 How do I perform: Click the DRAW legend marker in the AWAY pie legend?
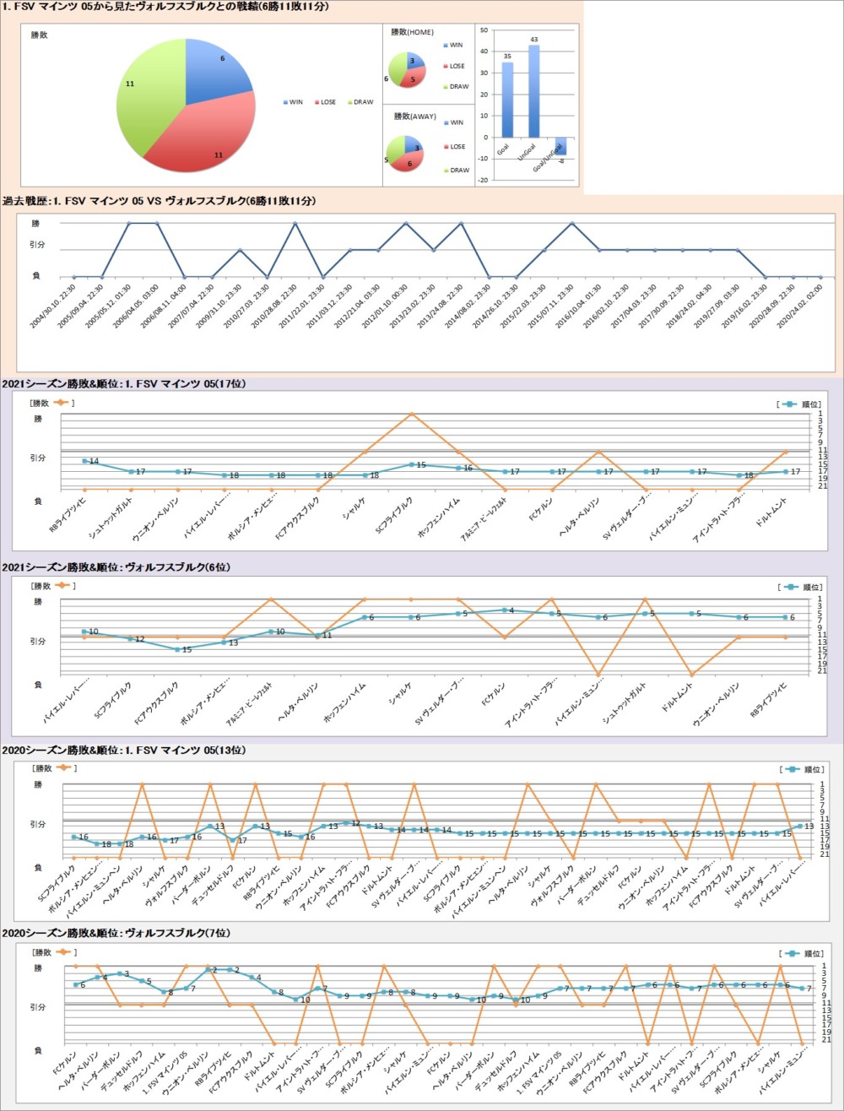point(445,171)
